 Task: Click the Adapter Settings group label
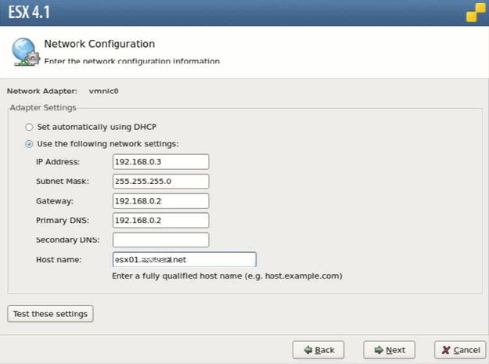click(x=42, y=107)
